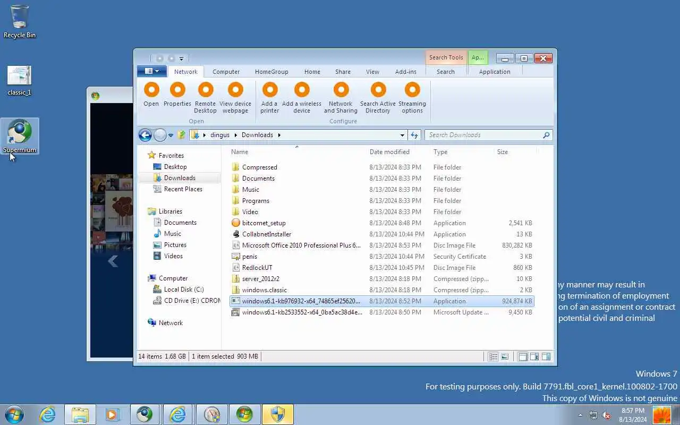Expand the address bar history dropdown
The width and height of the screenshot is (680, 425).
point(402,135)
